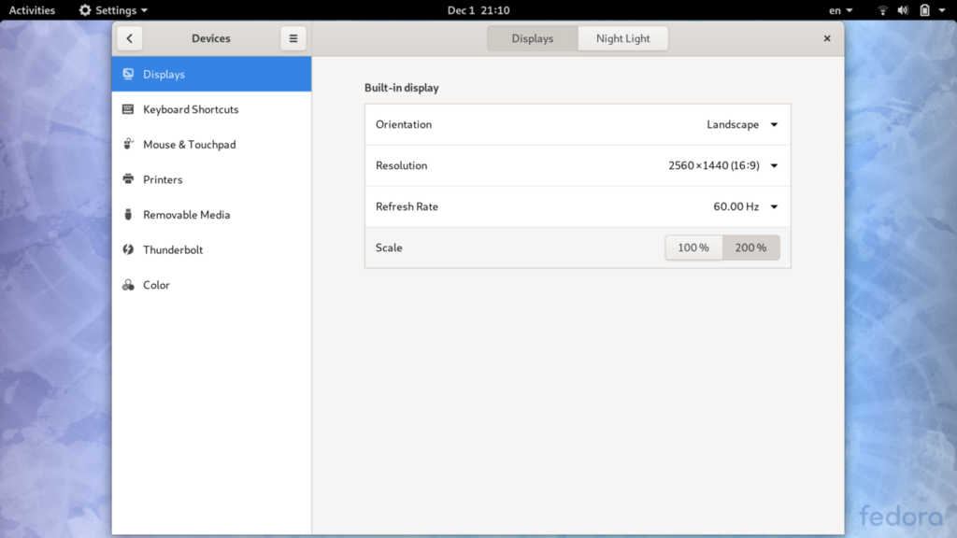Switch to the Displays tab
957x538 pixels.
point(532,38)
